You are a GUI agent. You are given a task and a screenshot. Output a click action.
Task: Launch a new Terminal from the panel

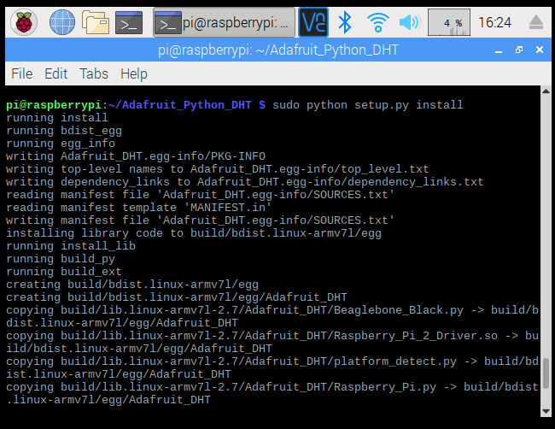[x=129, y=23]
